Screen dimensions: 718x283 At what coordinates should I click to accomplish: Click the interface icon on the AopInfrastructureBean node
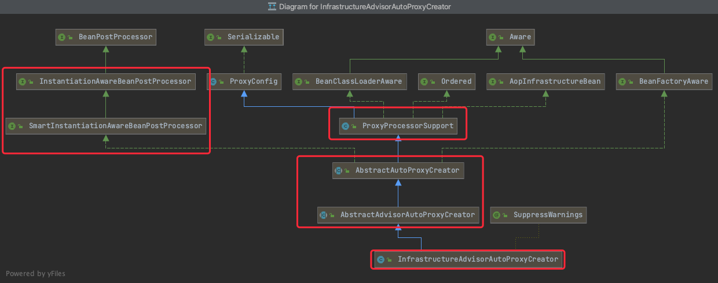493,82
